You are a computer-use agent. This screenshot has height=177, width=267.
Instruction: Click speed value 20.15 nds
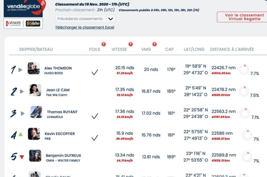coord(124,68)
